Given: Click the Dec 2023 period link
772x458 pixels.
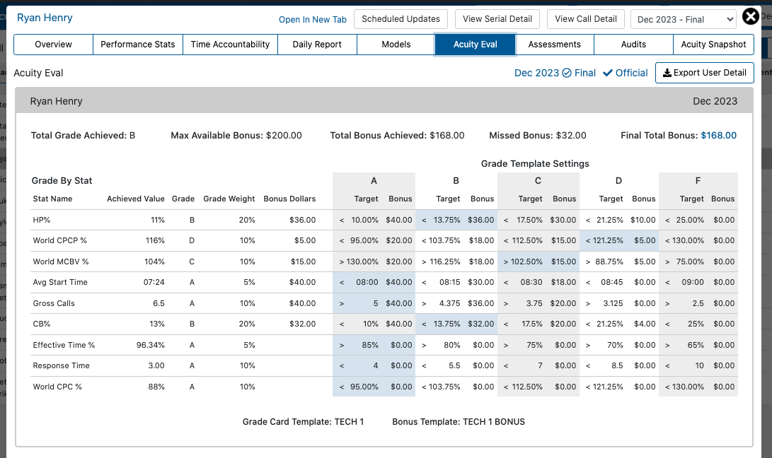Looking at the screenshot, I should (536, 73).
